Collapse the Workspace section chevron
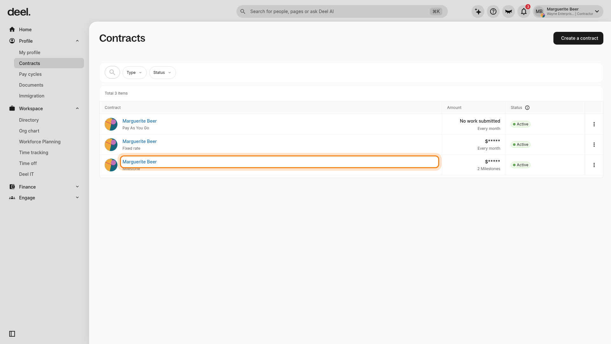The width and height of the screenshot is (611, 344). 77,109
